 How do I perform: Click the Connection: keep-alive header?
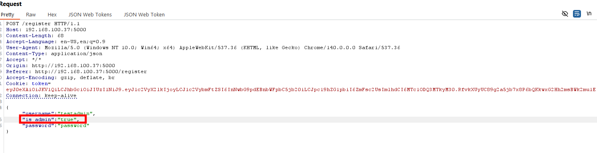point(41,96)
